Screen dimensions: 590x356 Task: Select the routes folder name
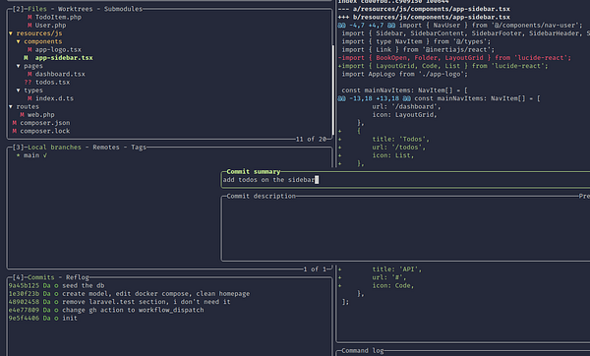tap(28, 106)
